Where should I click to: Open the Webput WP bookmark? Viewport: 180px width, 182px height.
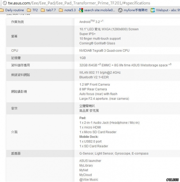click(x=165, y=10)
